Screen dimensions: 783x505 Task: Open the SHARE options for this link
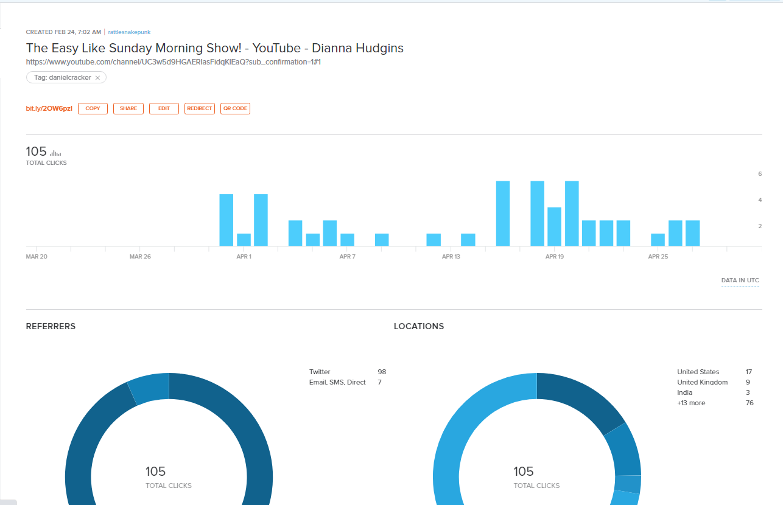click(128, 108)
